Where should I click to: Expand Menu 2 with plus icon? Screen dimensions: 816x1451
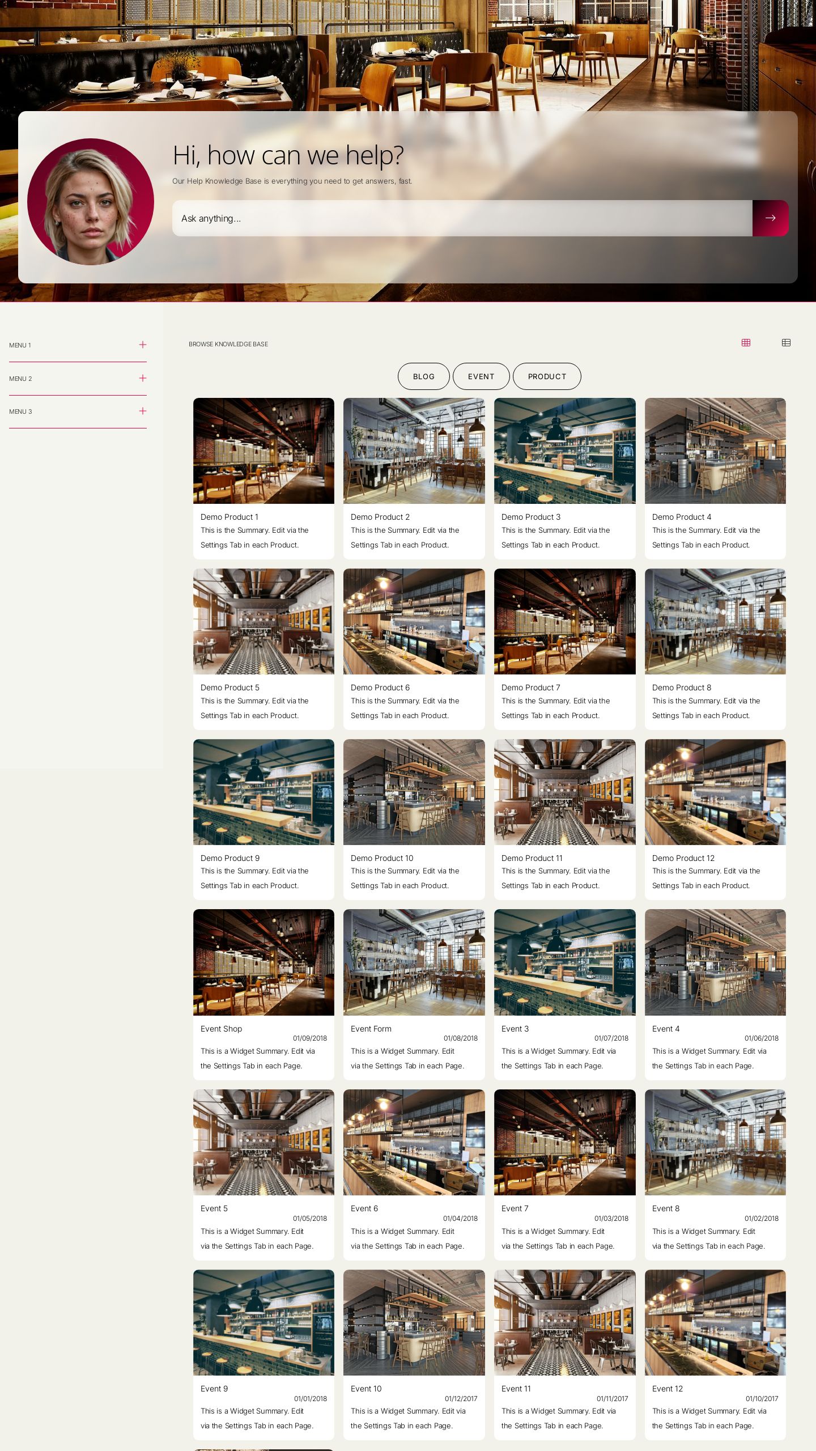[x=143, y=378]
